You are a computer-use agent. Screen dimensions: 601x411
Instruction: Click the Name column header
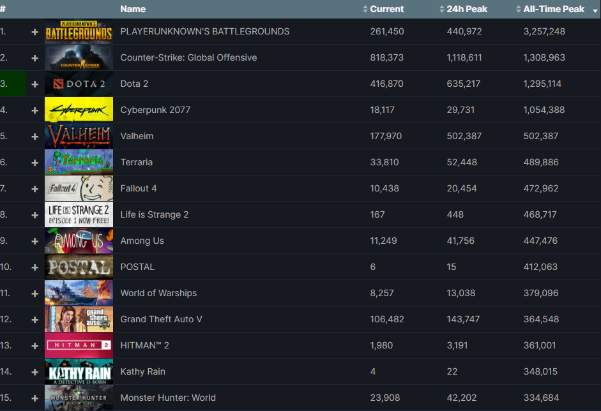tap(133, 9)
